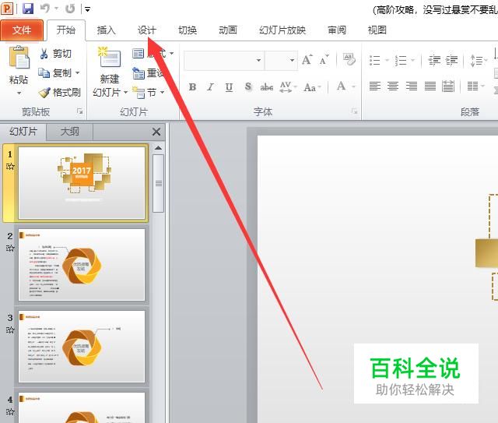Expand the font color dropdown arrow

353,86
